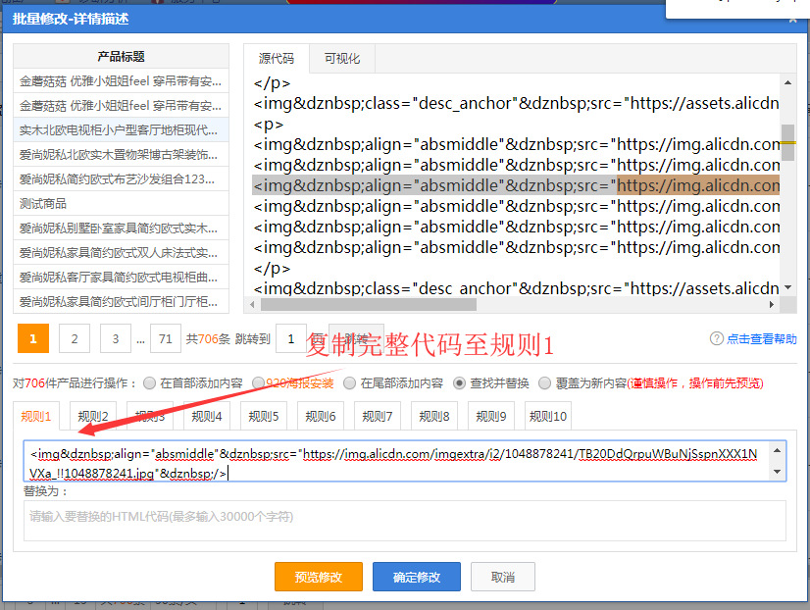Open the 规则5 tab
Screen dimensions: 810x610
point(264,416)
